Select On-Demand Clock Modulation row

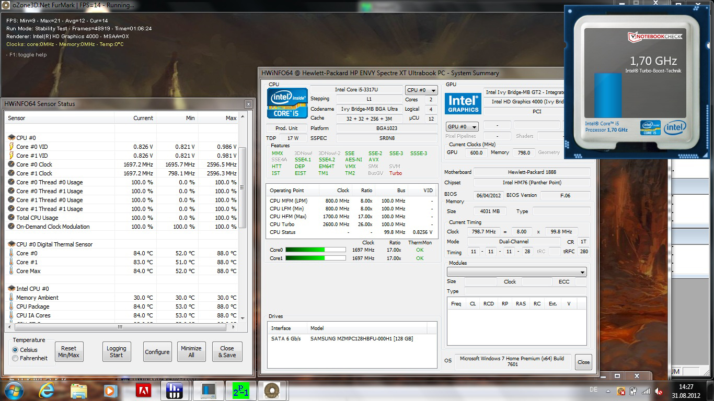[x=122, y=227]
